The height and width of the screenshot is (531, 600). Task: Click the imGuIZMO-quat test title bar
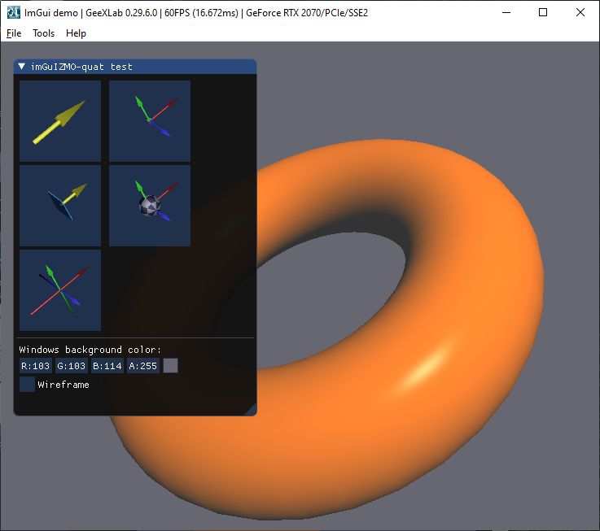(x=135, y=67)
